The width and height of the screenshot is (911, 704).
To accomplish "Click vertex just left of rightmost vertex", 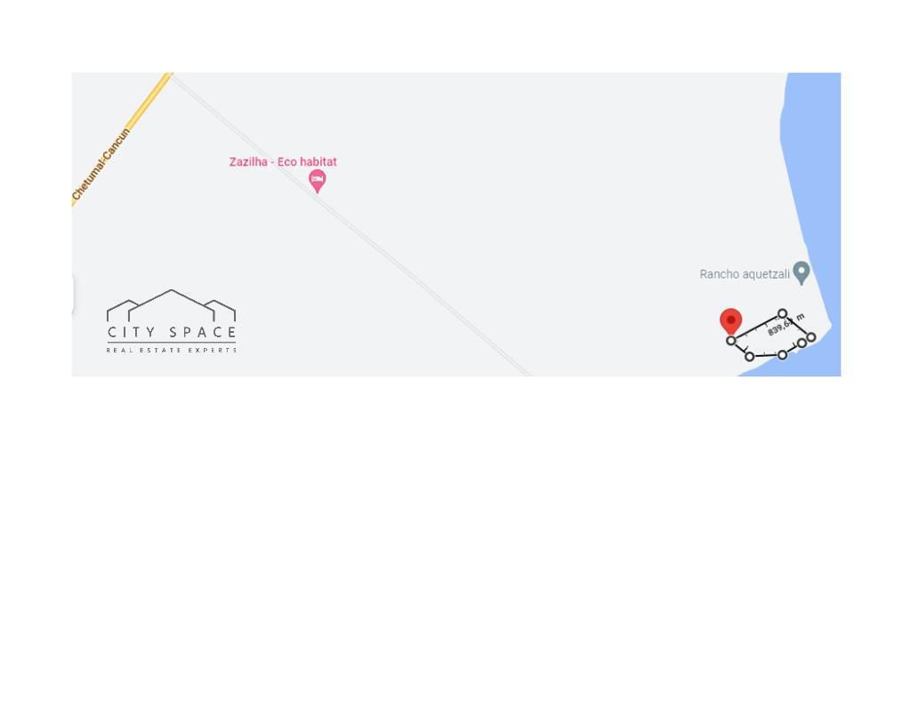I will point(802,344).
